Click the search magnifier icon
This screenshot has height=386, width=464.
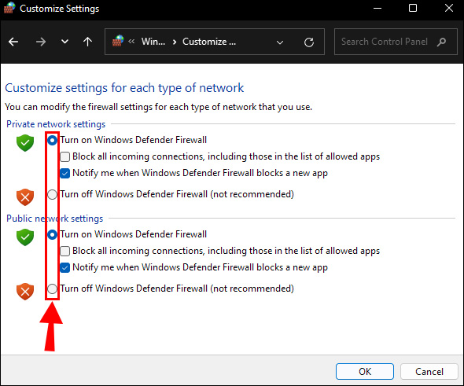click(441, 42)
